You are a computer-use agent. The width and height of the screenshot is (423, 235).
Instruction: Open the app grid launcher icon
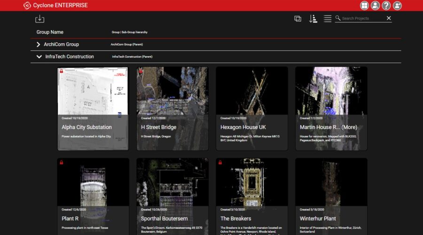pos(364,6)
